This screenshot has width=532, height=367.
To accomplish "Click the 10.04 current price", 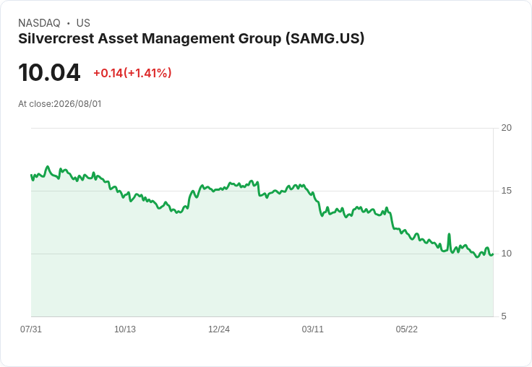I will point(49,72).
